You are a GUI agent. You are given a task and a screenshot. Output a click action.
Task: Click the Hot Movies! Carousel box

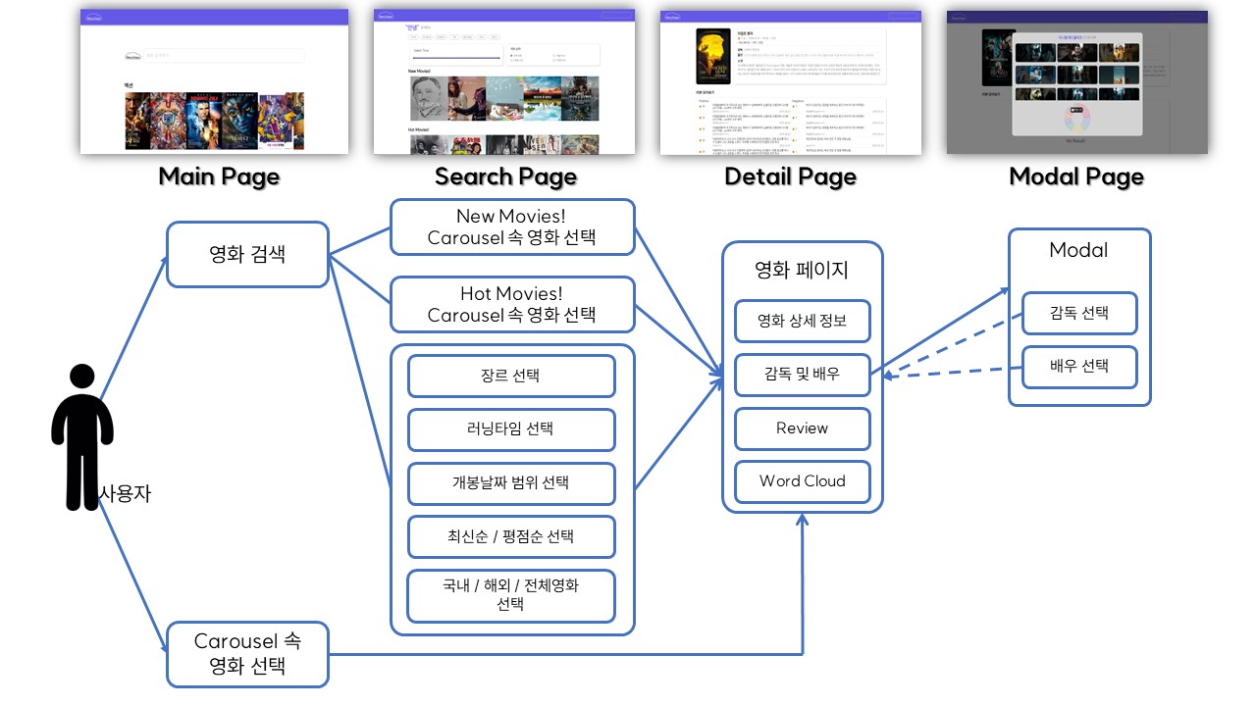(x=512, y=304)
